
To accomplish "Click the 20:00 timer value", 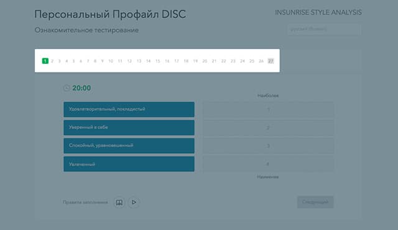I will (81, 88).
